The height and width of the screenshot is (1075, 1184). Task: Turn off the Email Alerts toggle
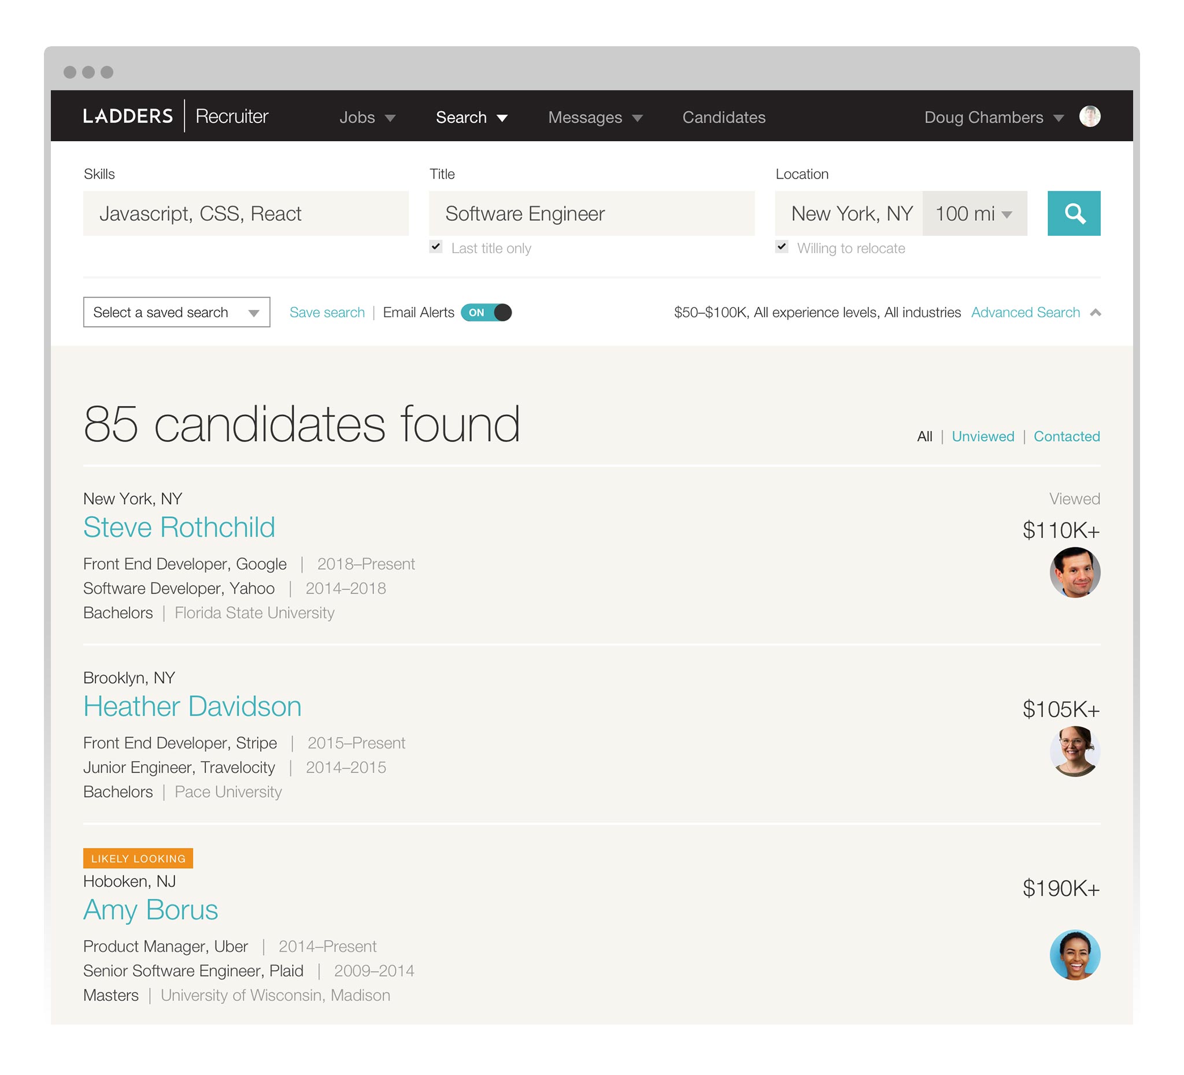(486, 312)
